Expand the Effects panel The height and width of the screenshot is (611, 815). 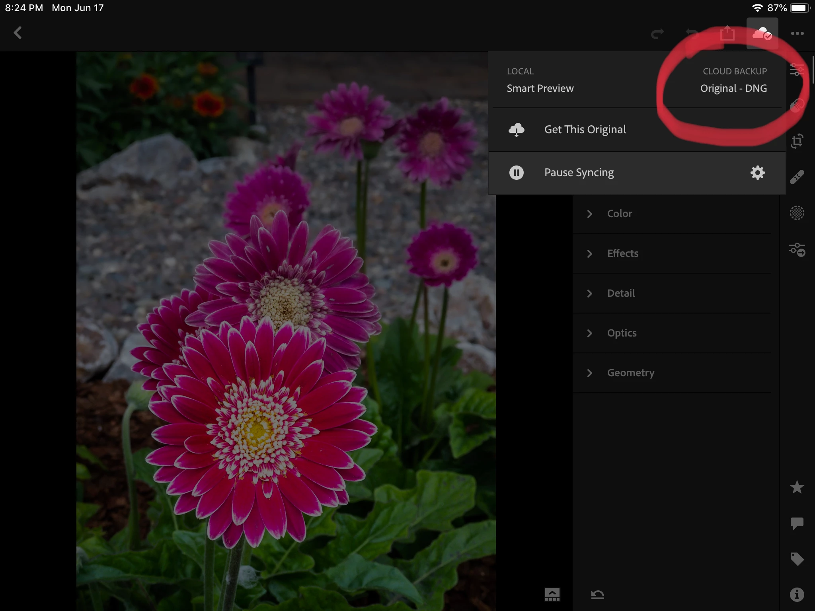click(622, 253)
